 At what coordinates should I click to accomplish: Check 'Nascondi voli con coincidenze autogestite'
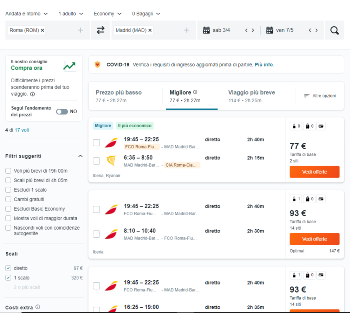click(x=8, y=228)
